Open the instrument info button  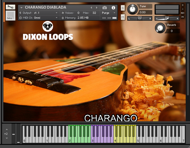click(113, 8)
